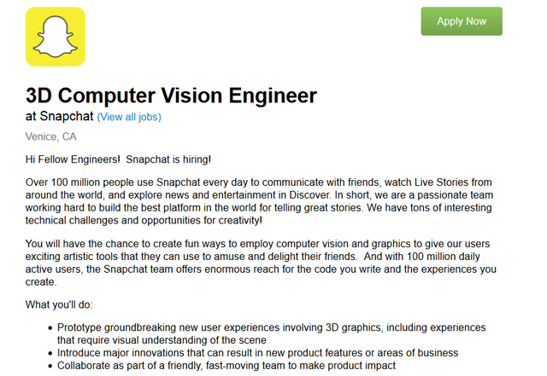Click the 3D Computer Vision Engineer heading
547x376 pixels.
pos(172,95)
